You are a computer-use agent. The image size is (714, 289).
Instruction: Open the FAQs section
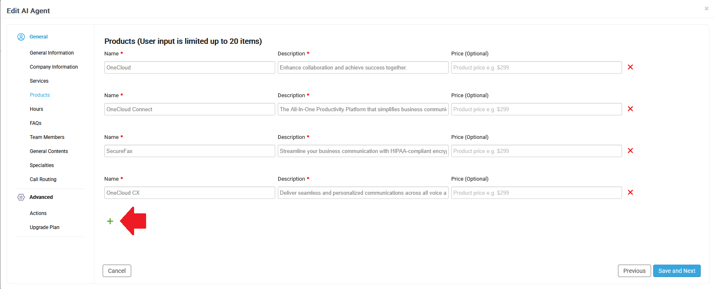click(x=36, y=123)
